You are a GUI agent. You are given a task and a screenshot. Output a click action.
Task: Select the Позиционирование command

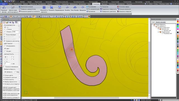coord(124,9)
